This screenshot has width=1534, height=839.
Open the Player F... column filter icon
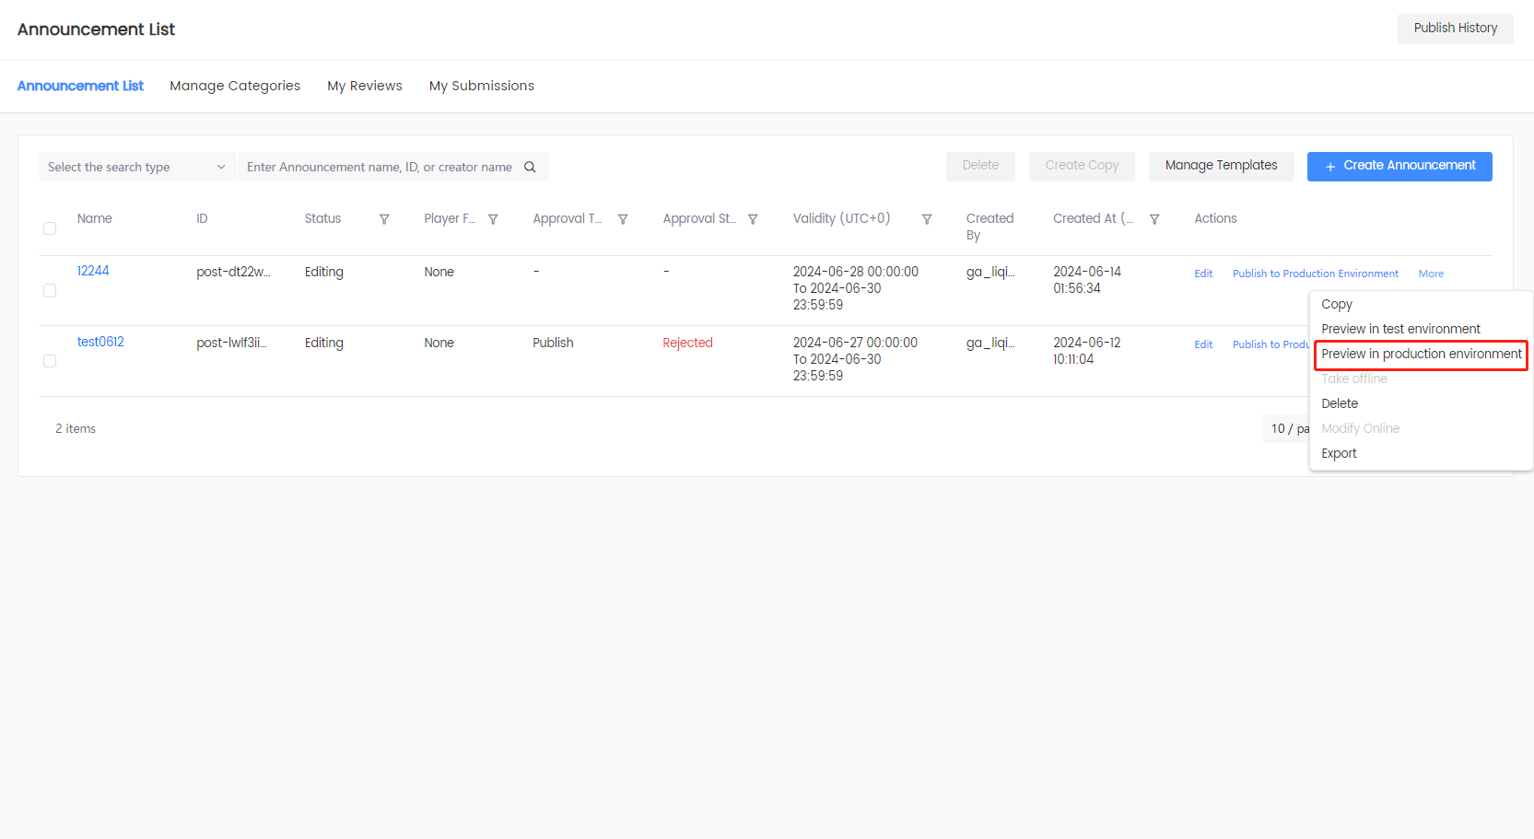493,219
